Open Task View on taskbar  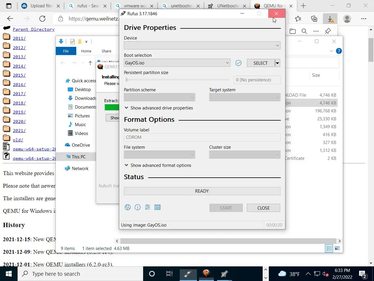pyautogui.click(x=169, y=274)
